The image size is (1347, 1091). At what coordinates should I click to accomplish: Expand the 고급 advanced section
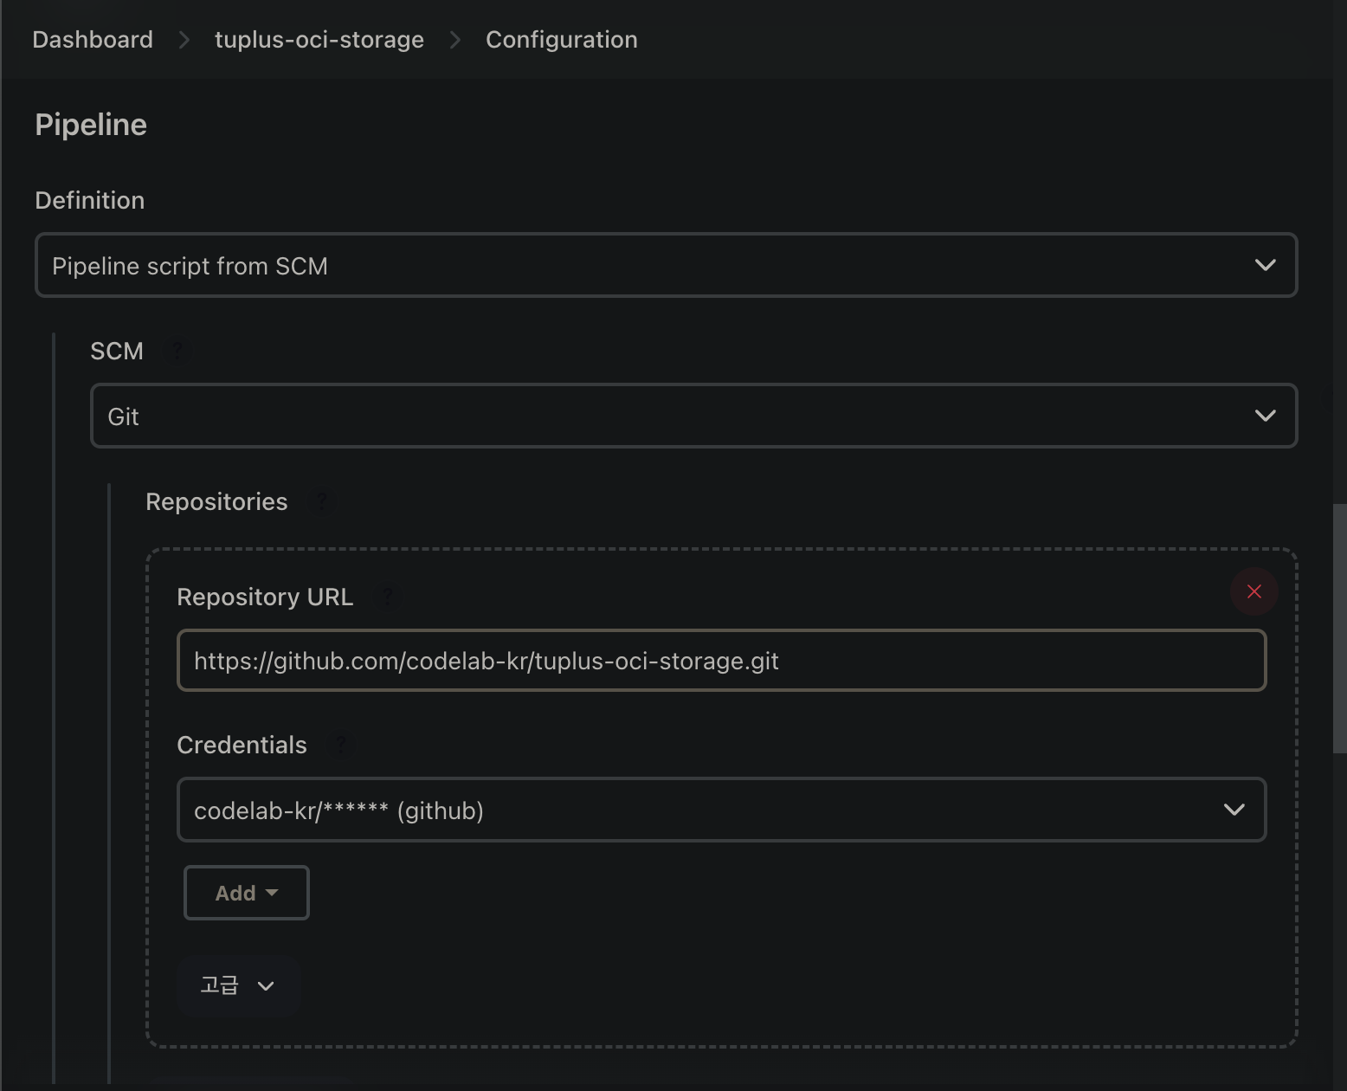tap(237, 985)
